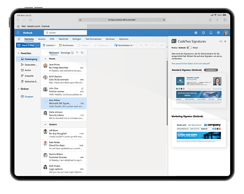Open the Zeichnen ribbon tab
The height and width of the screenshot is (194, 244).
[110, 39]
